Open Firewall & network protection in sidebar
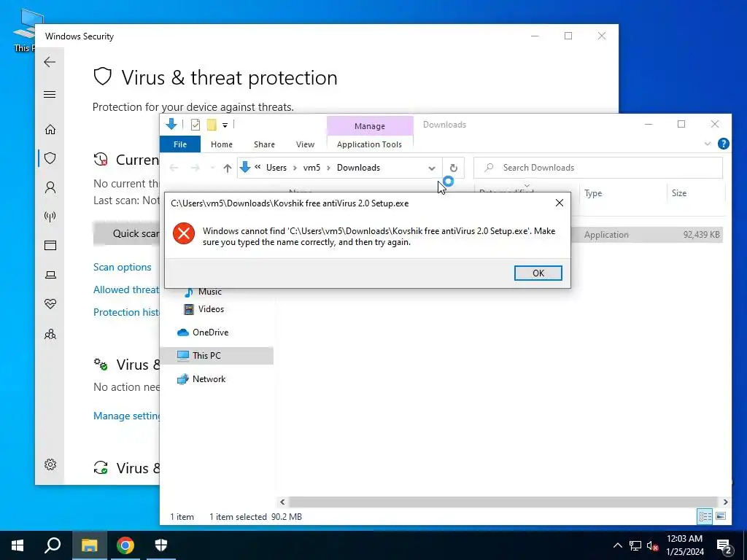 pyautogui.click(x=50, y=217)
